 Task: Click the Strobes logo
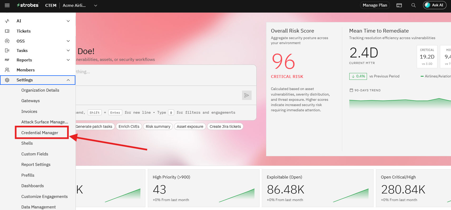pyautogui.click(x=28, y=5)
